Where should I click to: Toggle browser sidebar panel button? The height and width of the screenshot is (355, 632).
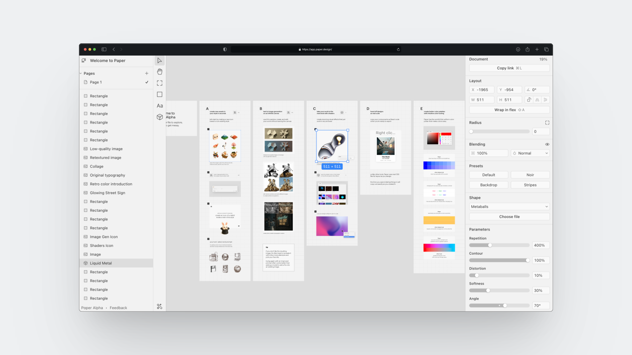[x=104, y=49]
